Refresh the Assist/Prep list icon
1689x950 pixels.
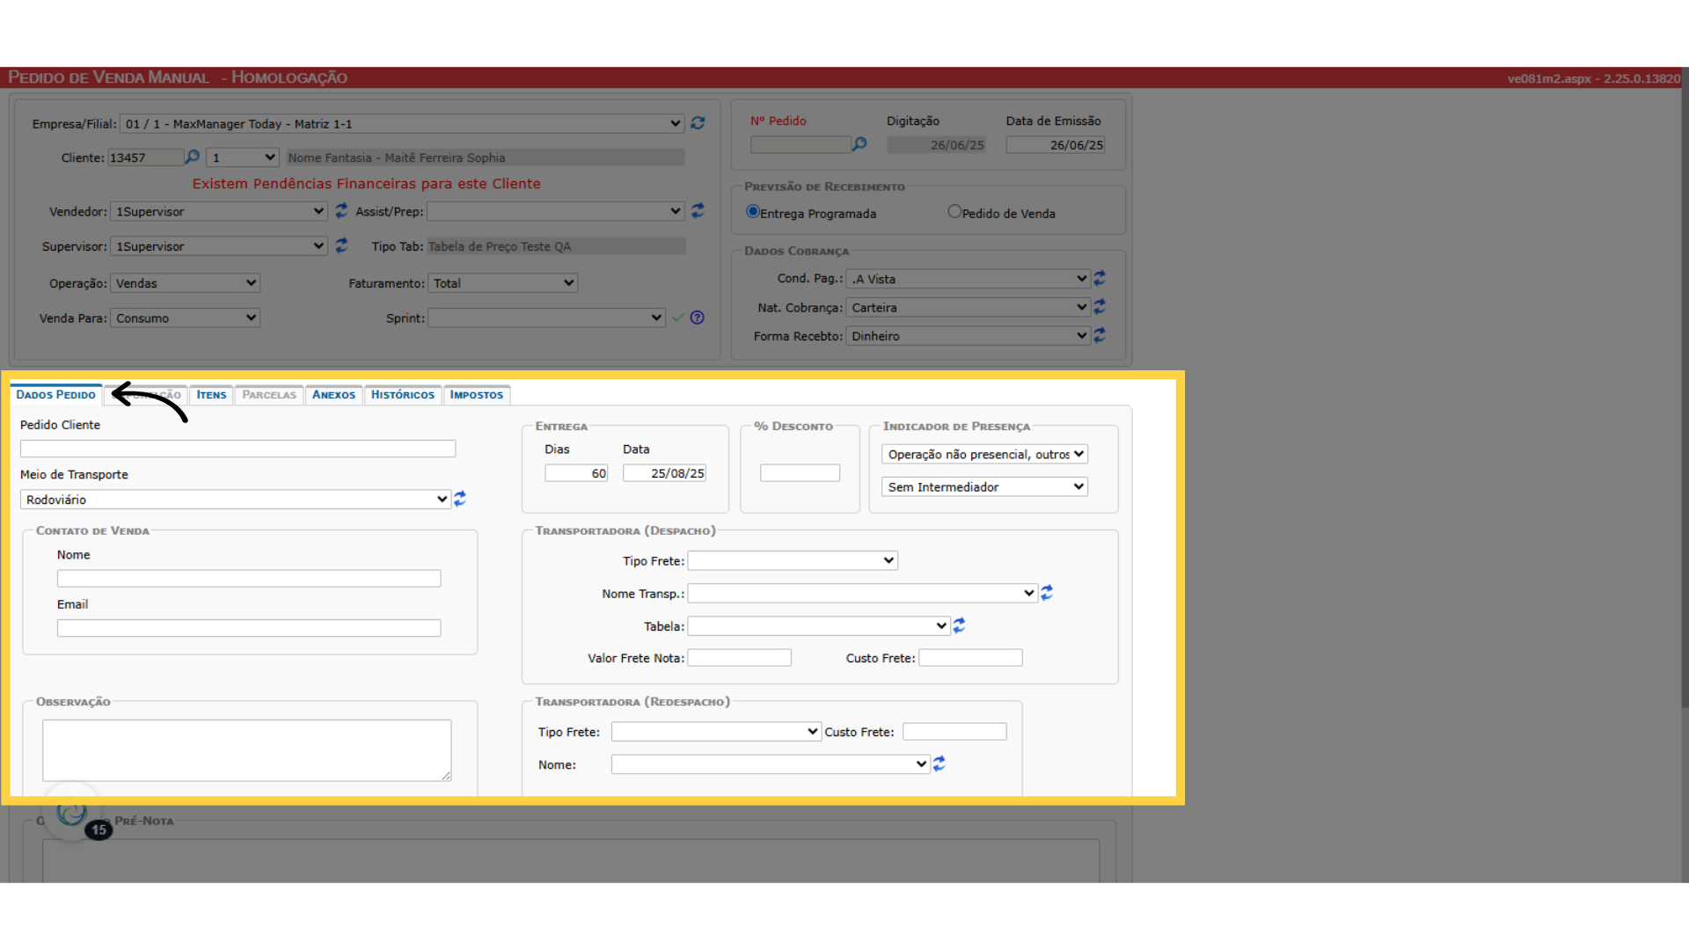pyautogui.click(x=698, y=210)
